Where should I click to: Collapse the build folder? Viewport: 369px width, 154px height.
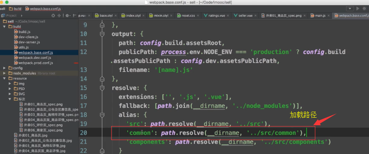tap(4, 27)
